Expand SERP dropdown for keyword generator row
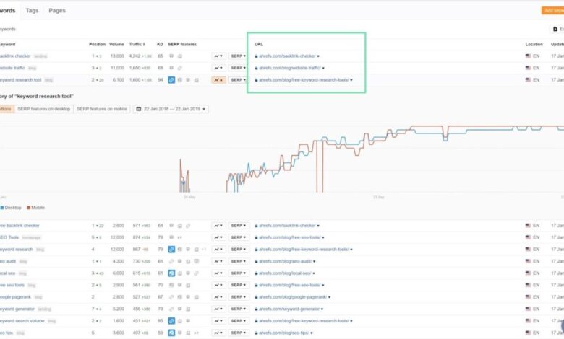564x339 pixels. pos(238,309)
